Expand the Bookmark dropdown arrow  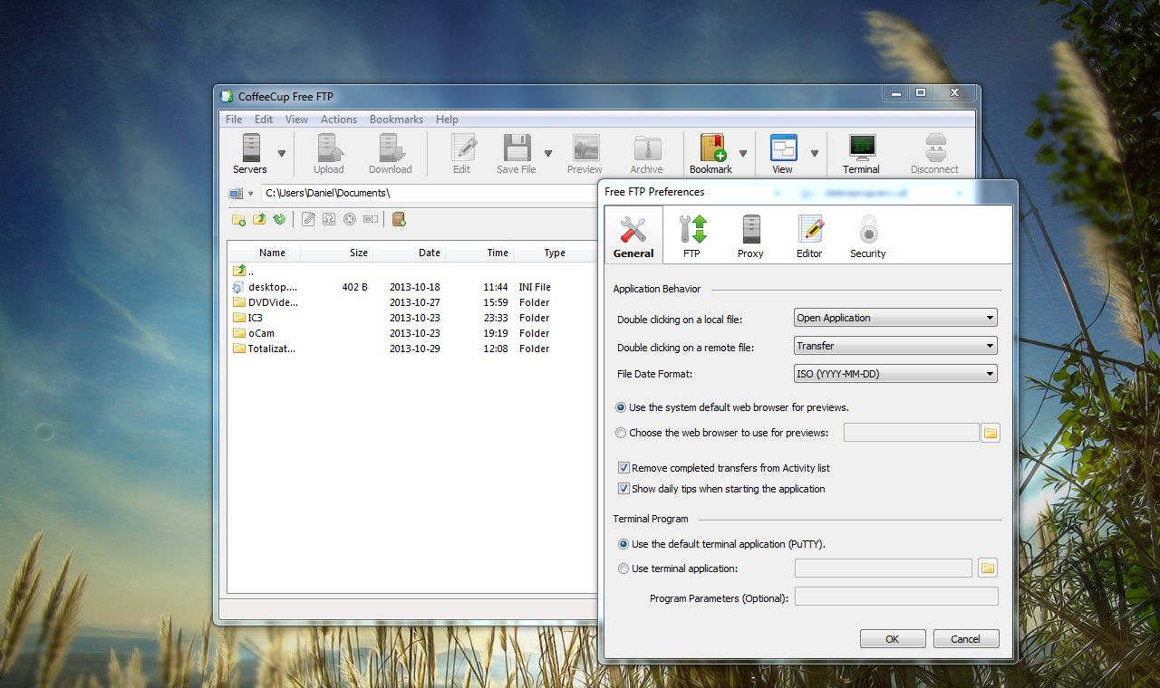[743, 153]
